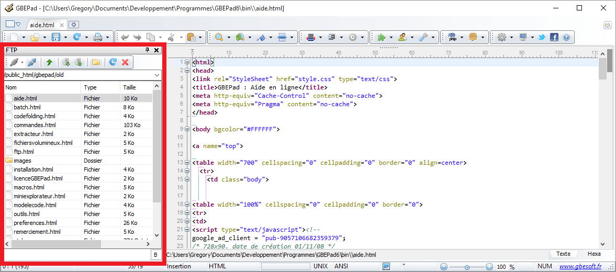Collapse the body fold marker on line 9
This screenshot has width=616, height=272.
pyautogui.click(x=187, y=129)
